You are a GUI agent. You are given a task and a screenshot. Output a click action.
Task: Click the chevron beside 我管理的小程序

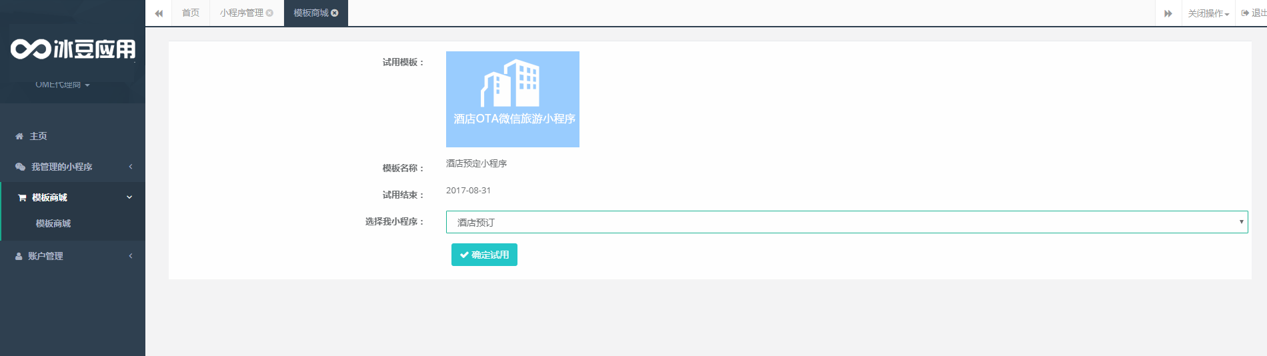(x=131, y=167)
